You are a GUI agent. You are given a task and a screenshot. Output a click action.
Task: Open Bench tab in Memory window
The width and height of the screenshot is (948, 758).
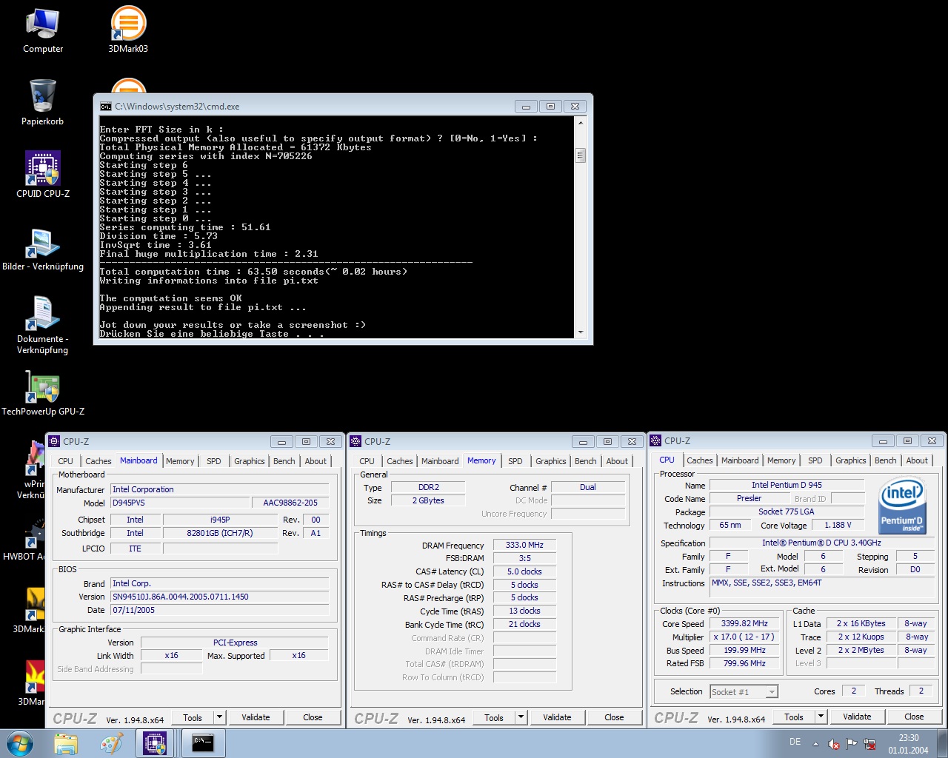click(586, 461)
